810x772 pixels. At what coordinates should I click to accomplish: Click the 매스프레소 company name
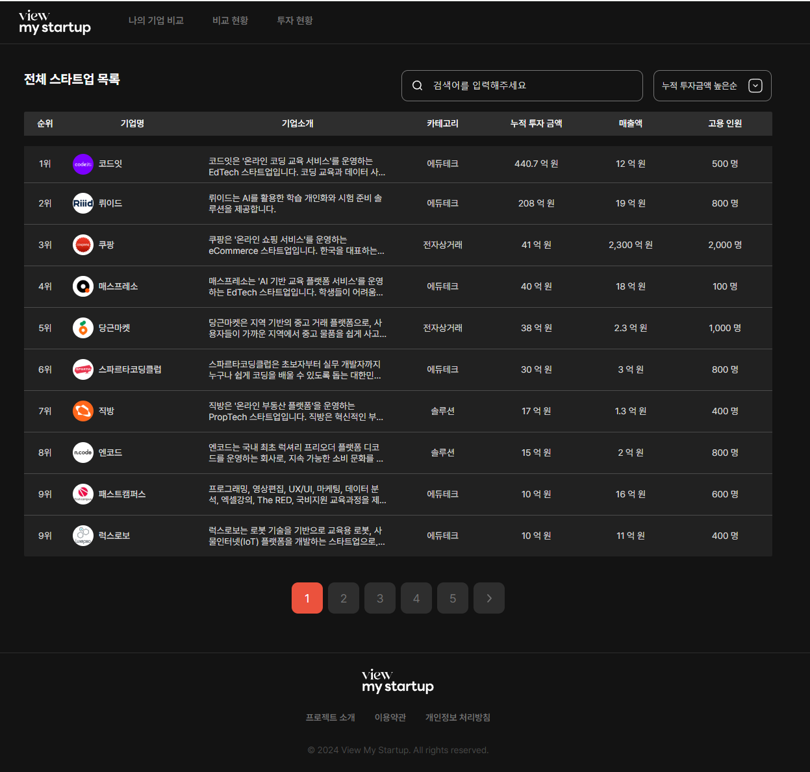click(118, 286)
